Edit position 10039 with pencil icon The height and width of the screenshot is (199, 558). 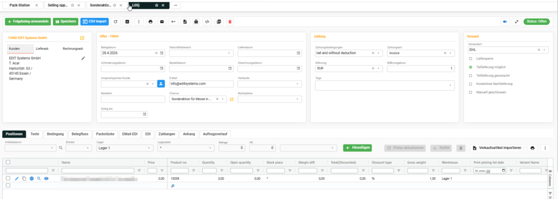pos(17,178)
